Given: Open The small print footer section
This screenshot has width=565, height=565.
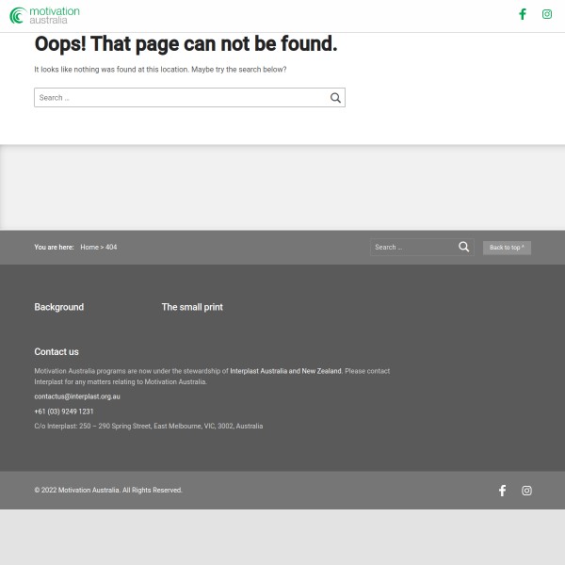Looking at the screenshot, I should (192, 307).
